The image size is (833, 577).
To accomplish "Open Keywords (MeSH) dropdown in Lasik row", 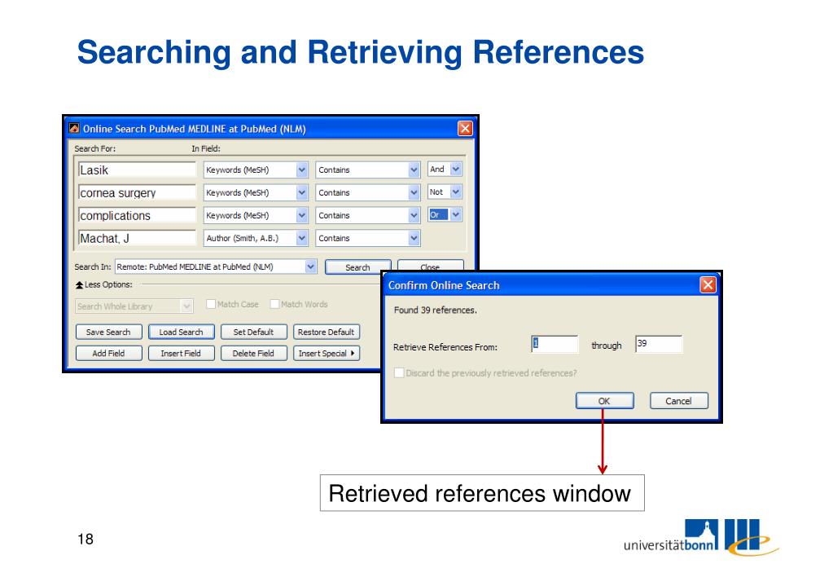I will 302,170.
